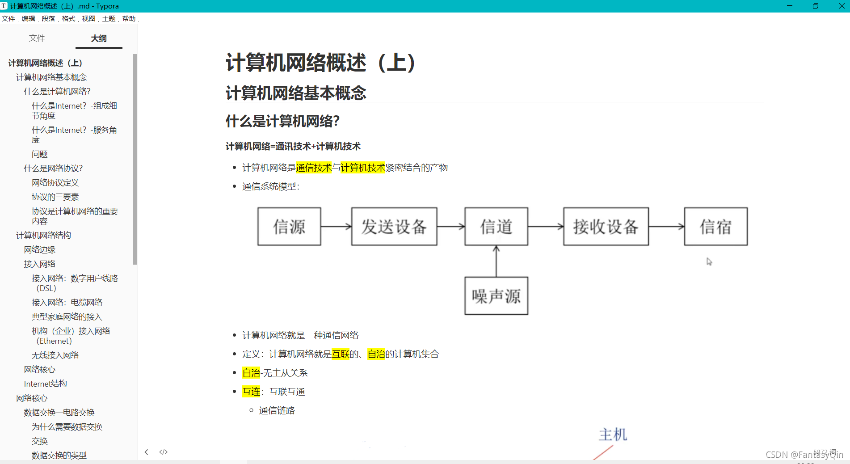Go to outline item 计算机网络结构
850x464 pixels.
click(43, 236)
